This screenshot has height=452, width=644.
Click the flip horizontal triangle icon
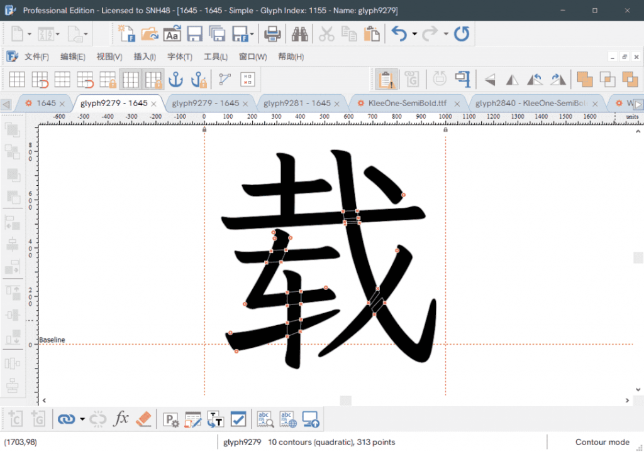click(x=512, y=79)
